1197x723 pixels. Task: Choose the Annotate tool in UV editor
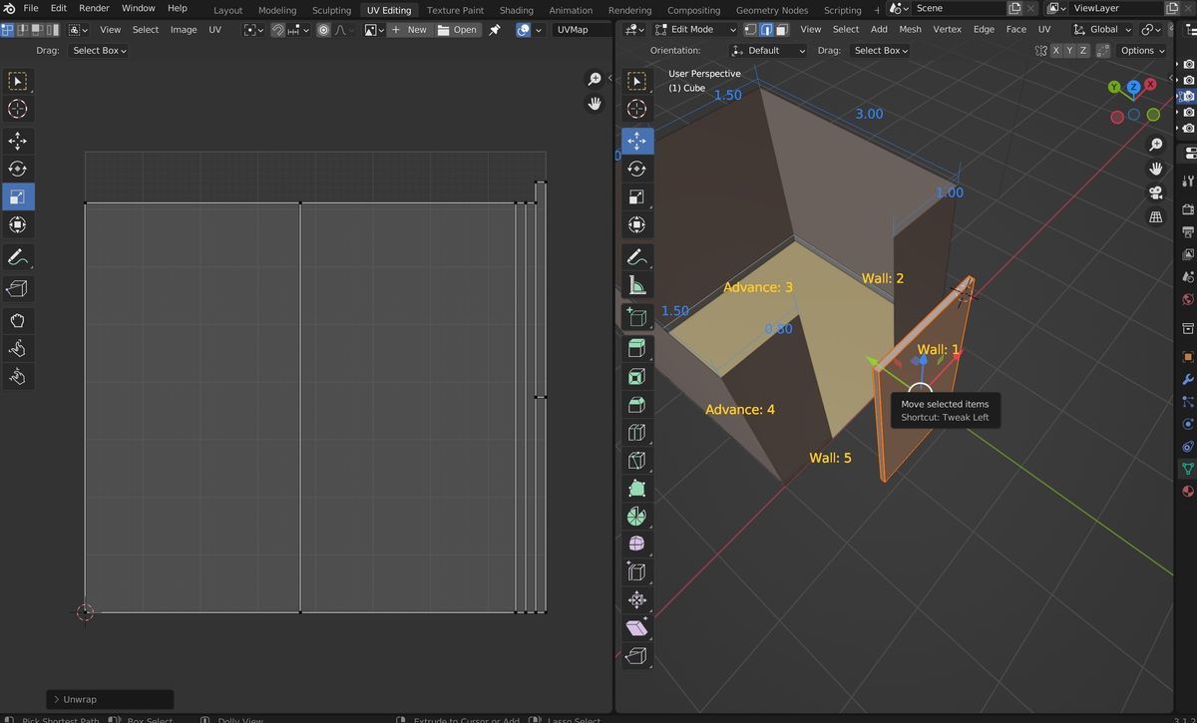tap(18, 256)
